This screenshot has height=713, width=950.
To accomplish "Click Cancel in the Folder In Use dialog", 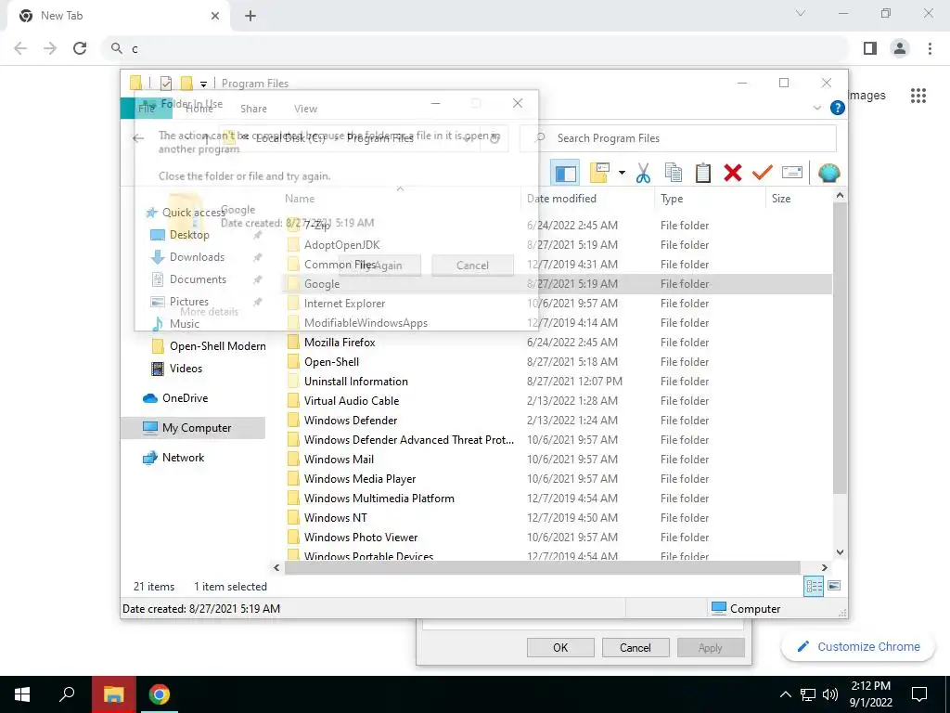I will [472, 266].
